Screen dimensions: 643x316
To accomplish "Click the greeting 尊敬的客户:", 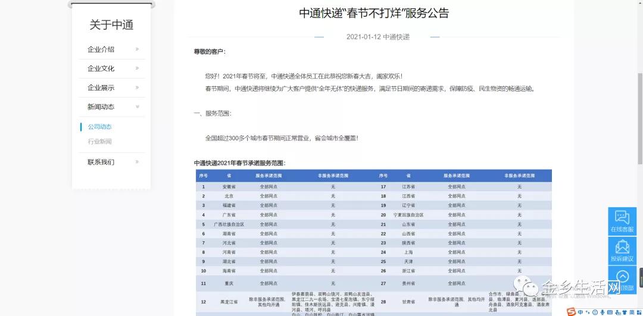I will point(210,52).
